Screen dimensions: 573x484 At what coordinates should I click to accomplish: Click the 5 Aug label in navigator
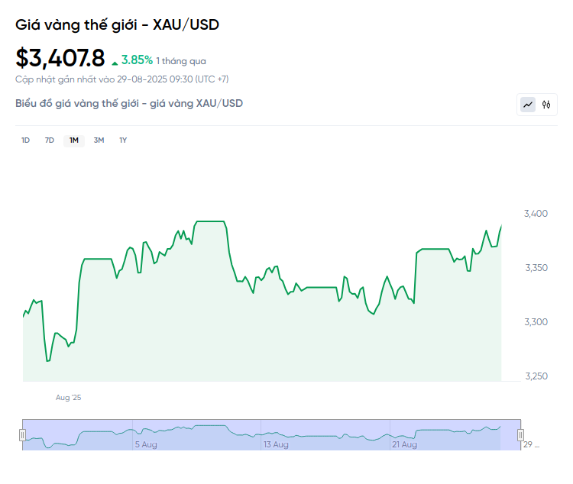pyautogui.click(x=146, y=444)
